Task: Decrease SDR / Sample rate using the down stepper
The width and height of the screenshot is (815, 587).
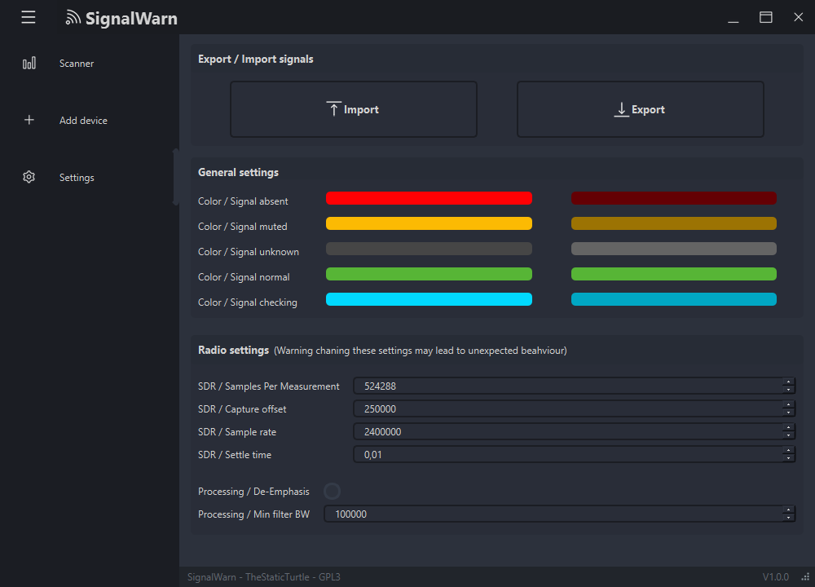Action: tap(788, 434)
